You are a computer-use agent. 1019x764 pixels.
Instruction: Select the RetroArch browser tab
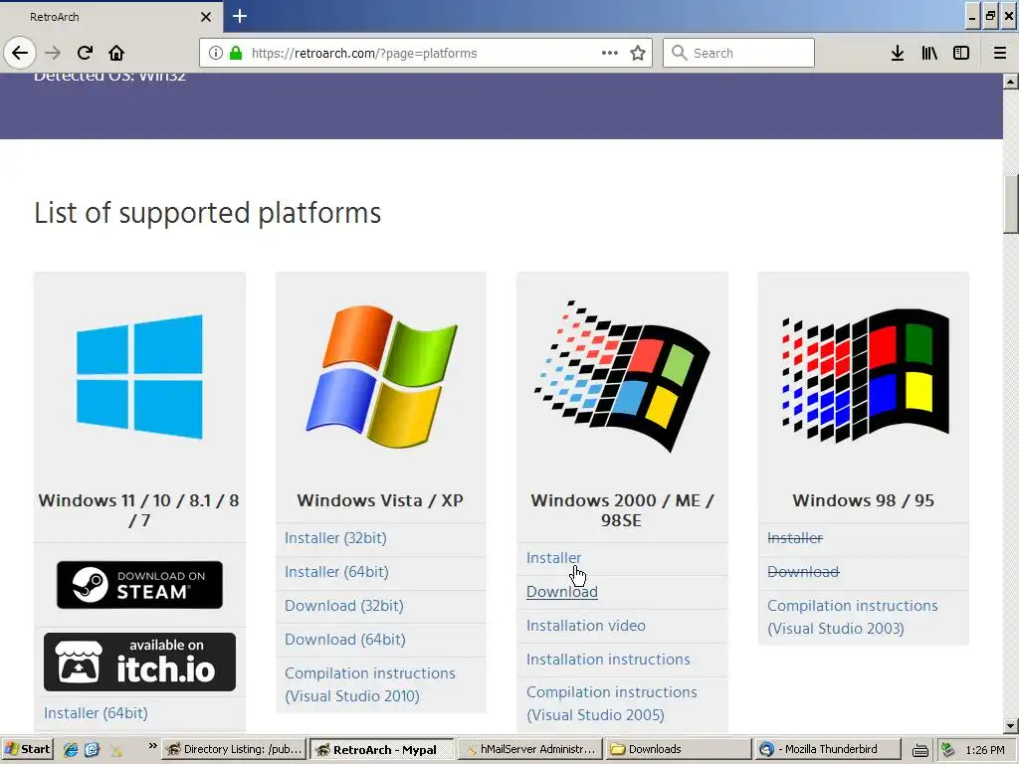110,17
